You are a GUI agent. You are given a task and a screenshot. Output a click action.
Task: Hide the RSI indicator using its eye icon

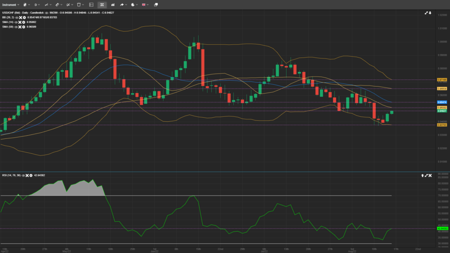point(23,176)
